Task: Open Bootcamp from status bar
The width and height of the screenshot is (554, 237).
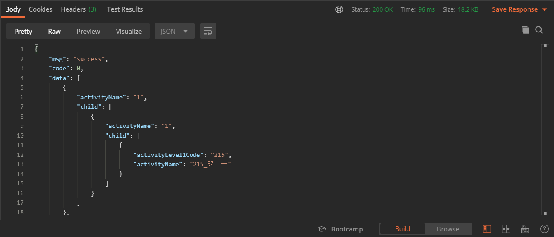Action: (340, 229)
